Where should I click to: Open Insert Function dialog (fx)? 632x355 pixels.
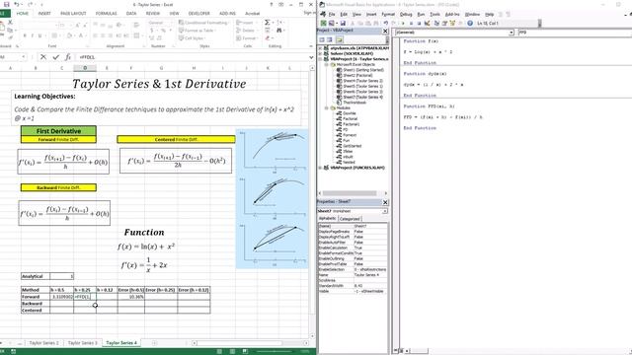tap(68, 57)
